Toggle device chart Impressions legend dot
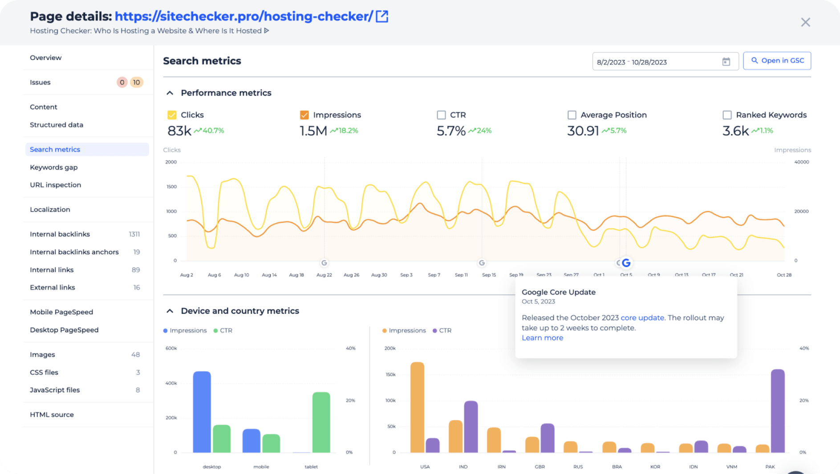Viewport: 840px width, 474px height. (166, 331)
